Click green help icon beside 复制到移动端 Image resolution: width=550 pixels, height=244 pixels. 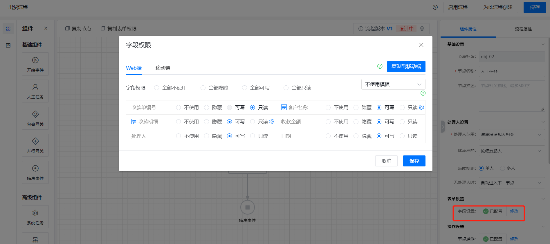tap(380, 66)
